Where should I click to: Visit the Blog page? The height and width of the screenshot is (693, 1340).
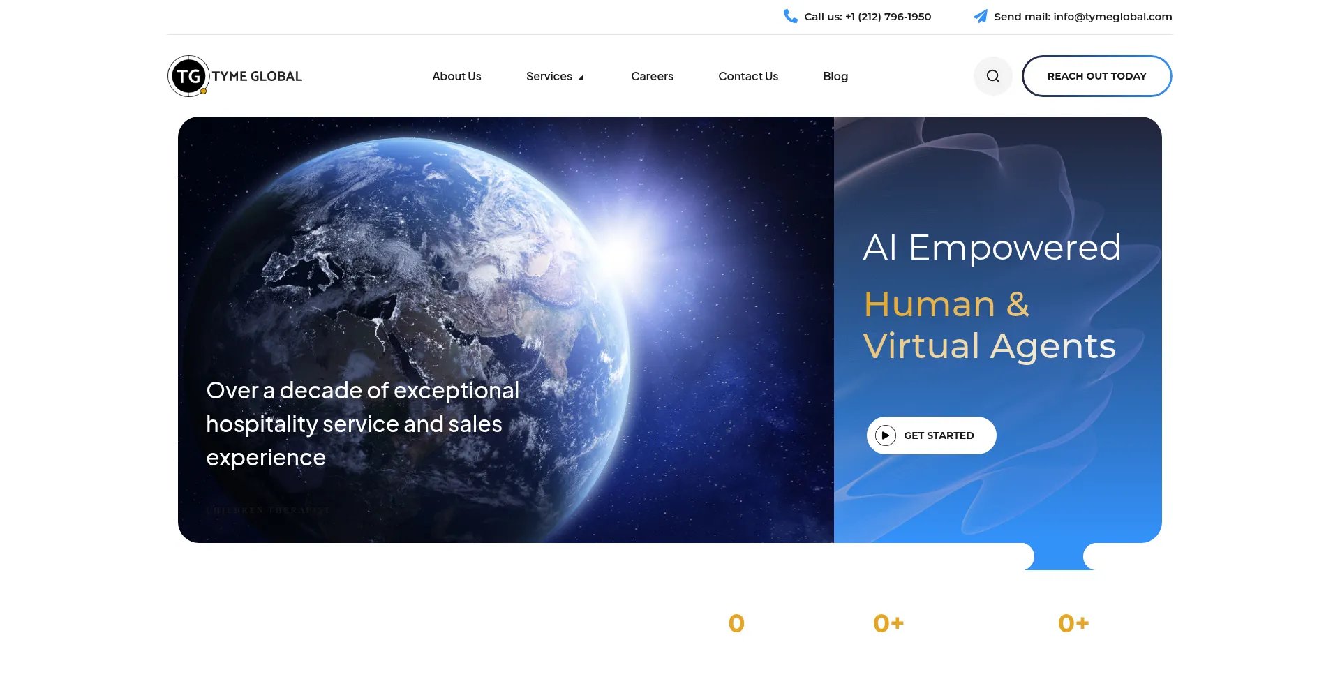[835, 76]
